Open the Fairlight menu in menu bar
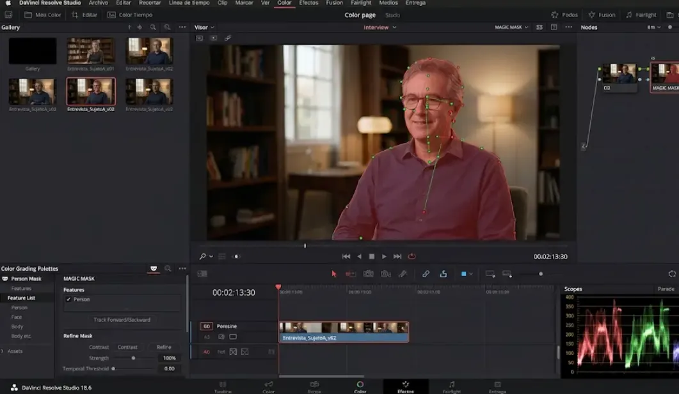This screenshot has width=679, height=394. [x=361, y=3]
